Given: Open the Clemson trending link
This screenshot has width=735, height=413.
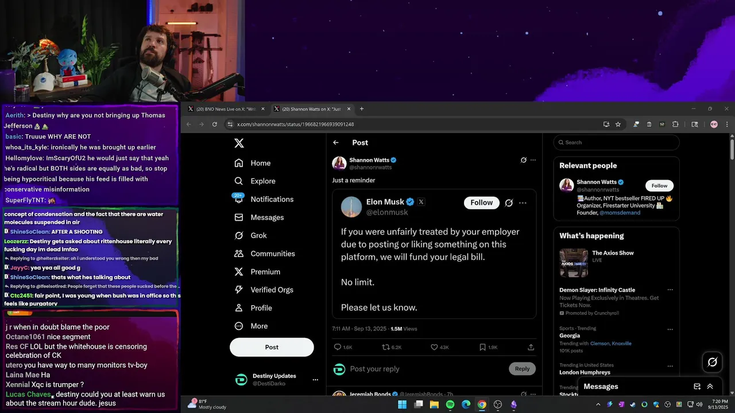Looking at the screenshot, I should (599, 344).
